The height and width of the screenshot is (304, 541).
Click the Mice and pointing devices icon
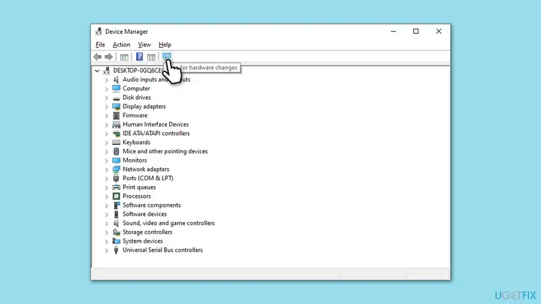[x=116, y=151]
